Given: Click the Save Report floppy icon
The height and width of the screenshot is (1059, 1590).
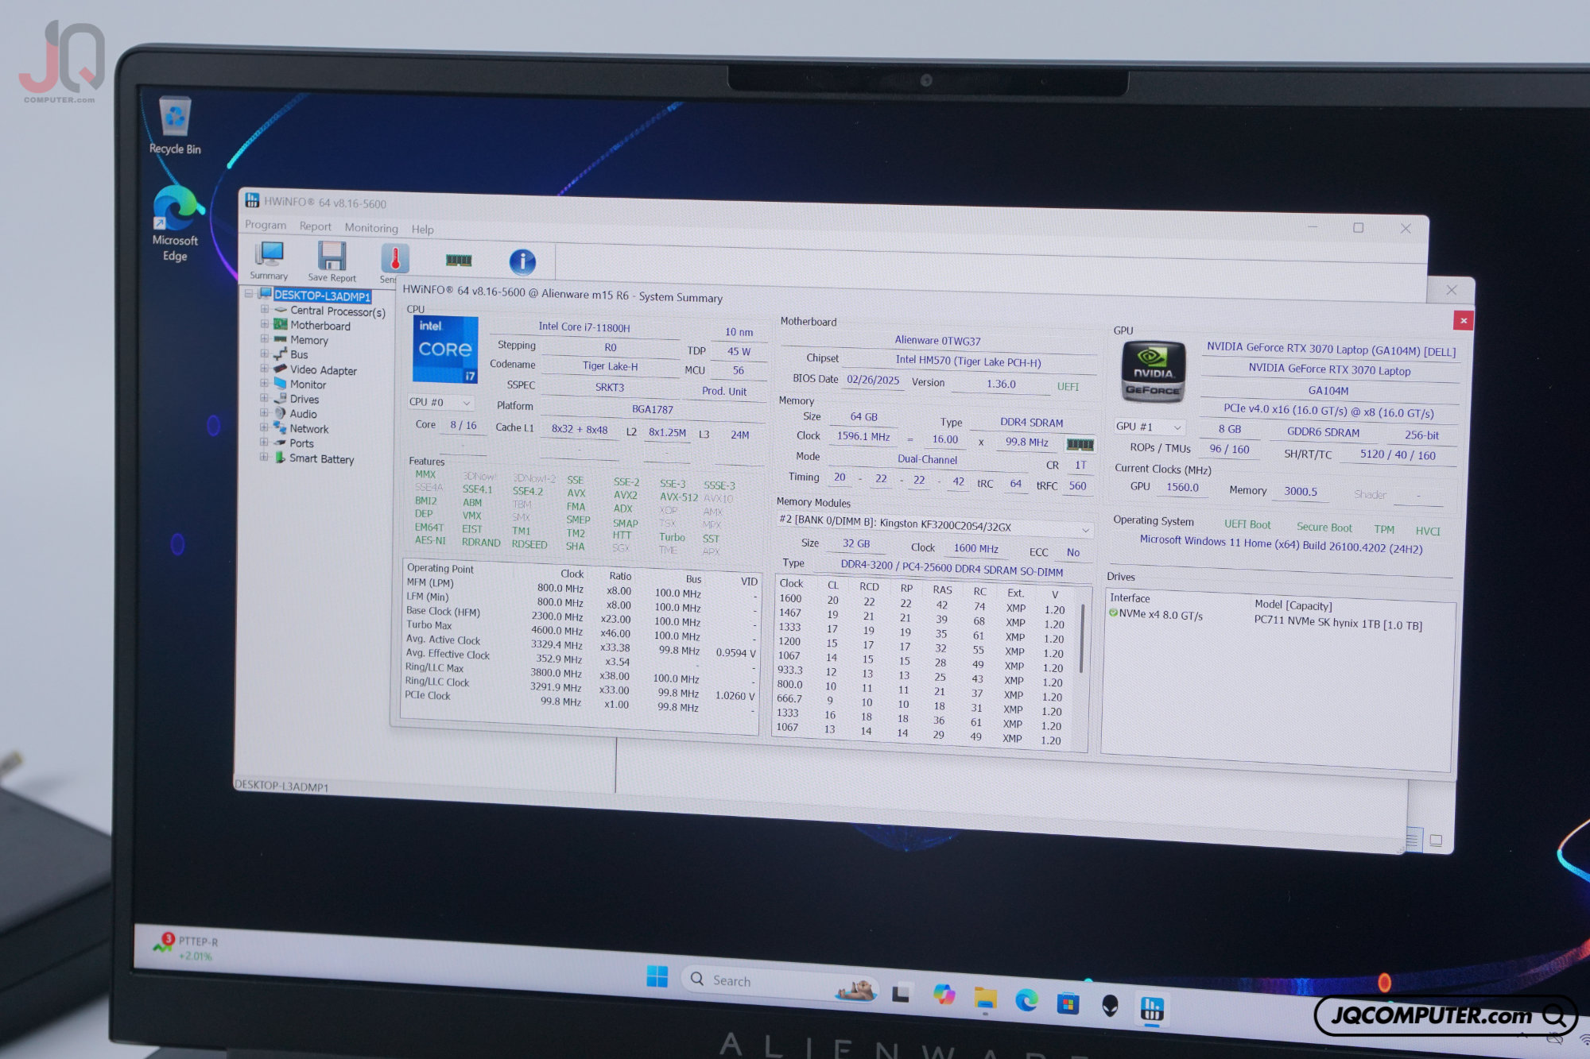Looking at the screenshot, I should click(332, 257).
